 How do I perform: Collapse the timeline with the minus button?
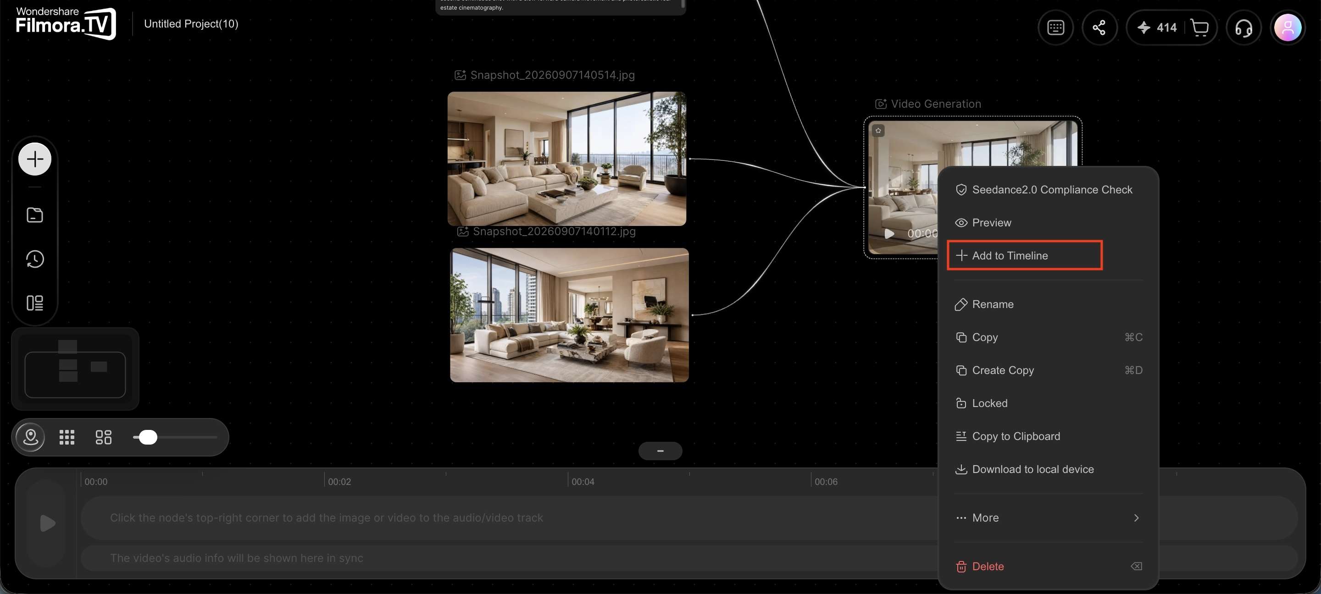click(660, 451)
